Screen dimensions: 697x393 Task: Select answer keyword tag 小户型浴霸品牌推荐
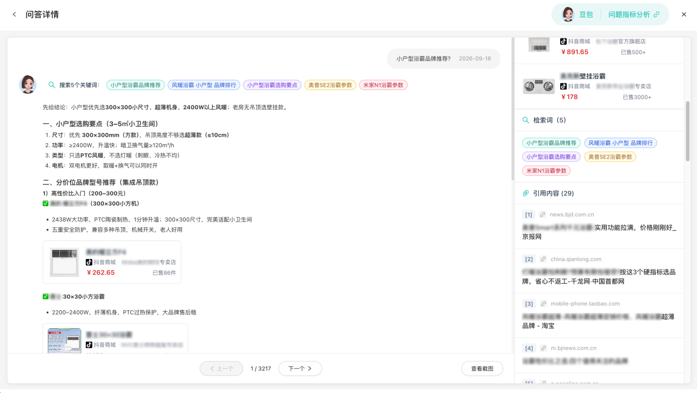click(x=135, y=85)
